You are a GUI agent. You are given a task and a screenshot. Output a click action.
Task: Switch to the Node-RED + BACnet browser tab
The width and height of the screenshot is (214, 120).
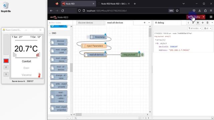114,4
